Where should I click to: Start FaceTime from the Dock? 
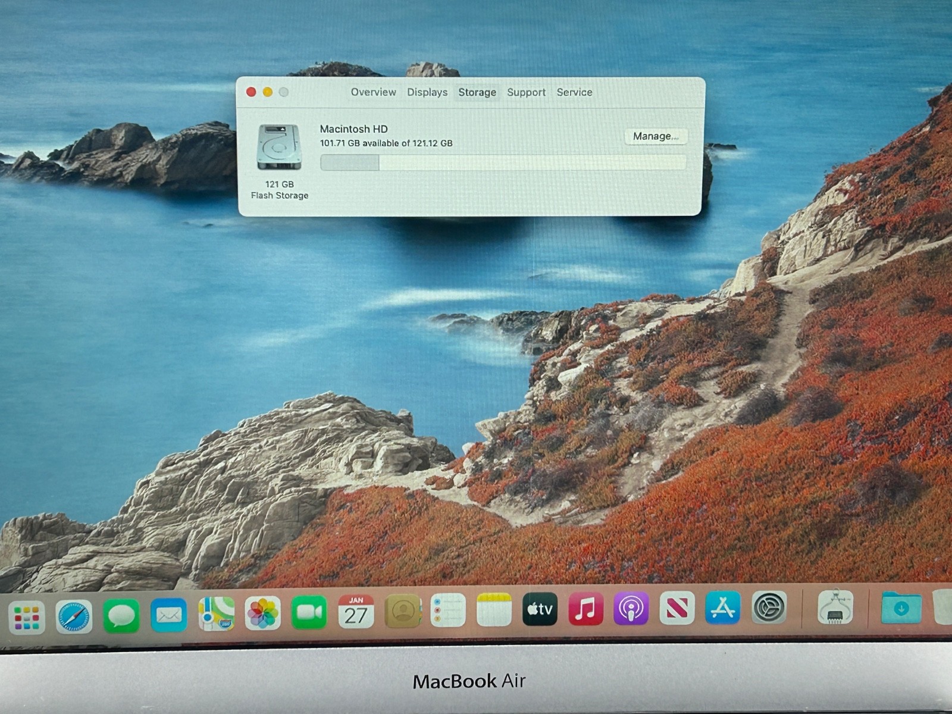309,612
